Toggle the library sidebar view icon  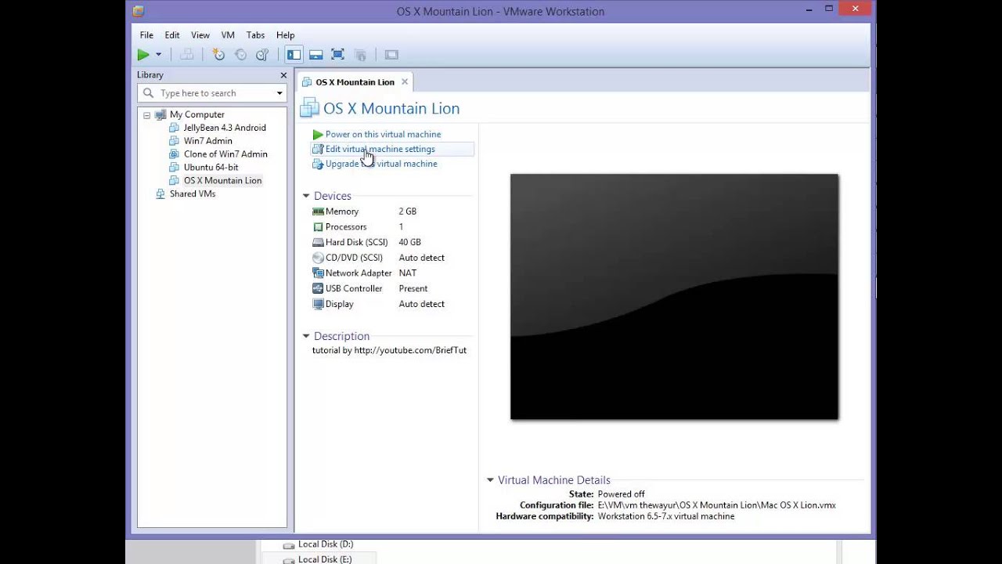coord(294,55)
